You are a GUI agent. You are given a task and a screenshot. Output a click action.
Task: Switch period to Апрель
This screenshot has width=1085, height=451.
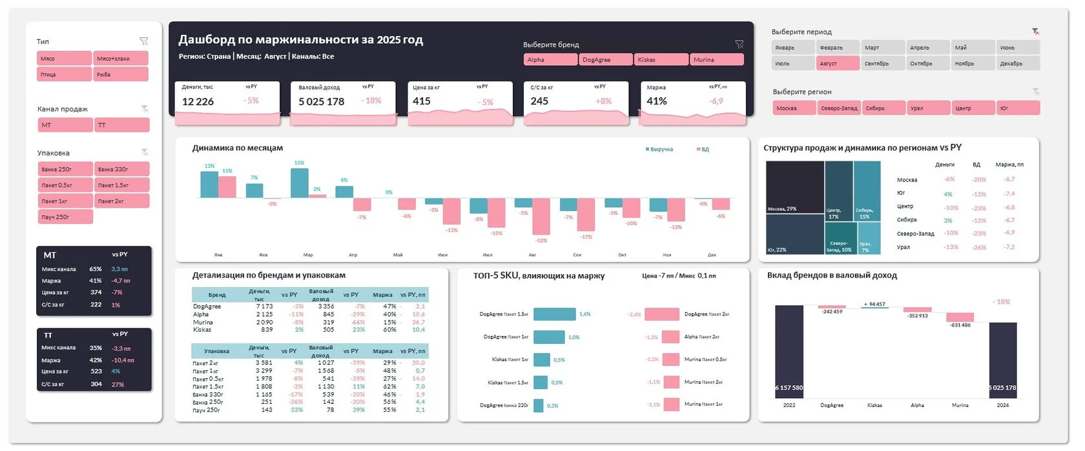tap(928, 48)
